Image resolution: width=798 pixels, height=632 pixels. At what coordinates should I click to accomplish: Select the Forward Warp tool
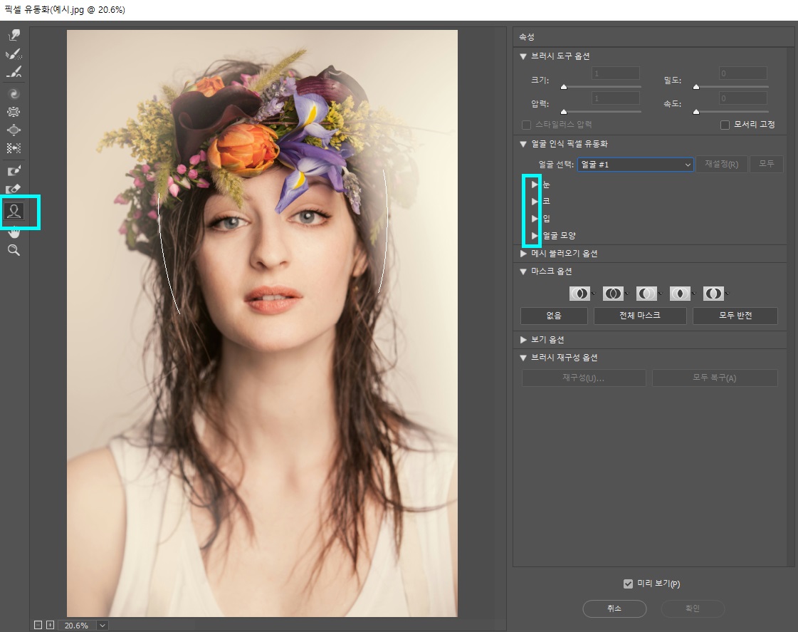click(14, 35)
